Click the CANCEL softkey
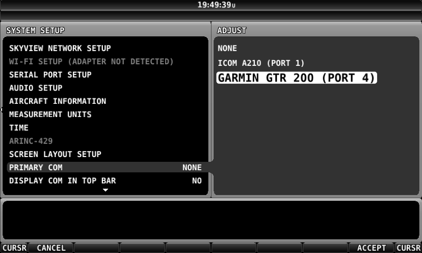 click(51, 248)
